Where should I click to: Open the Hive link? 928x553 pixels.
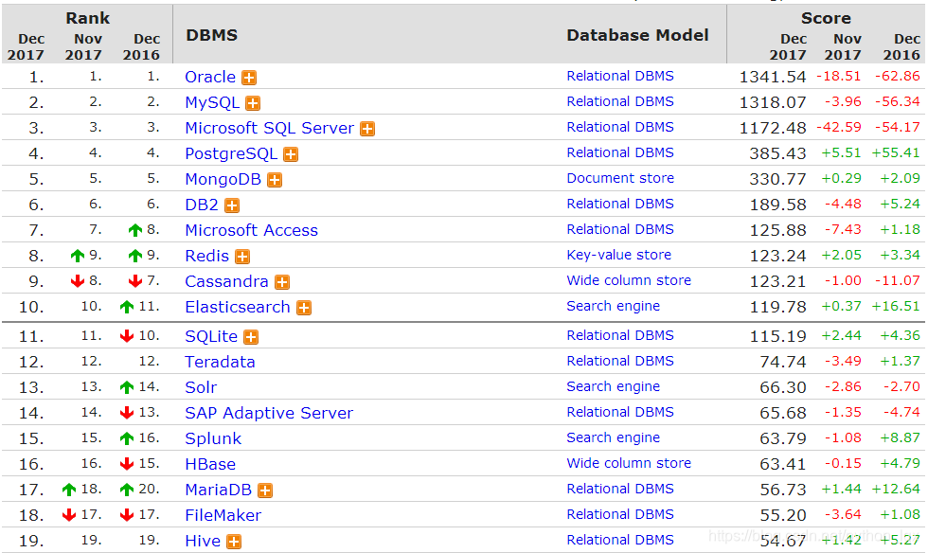tap(203, 541)
